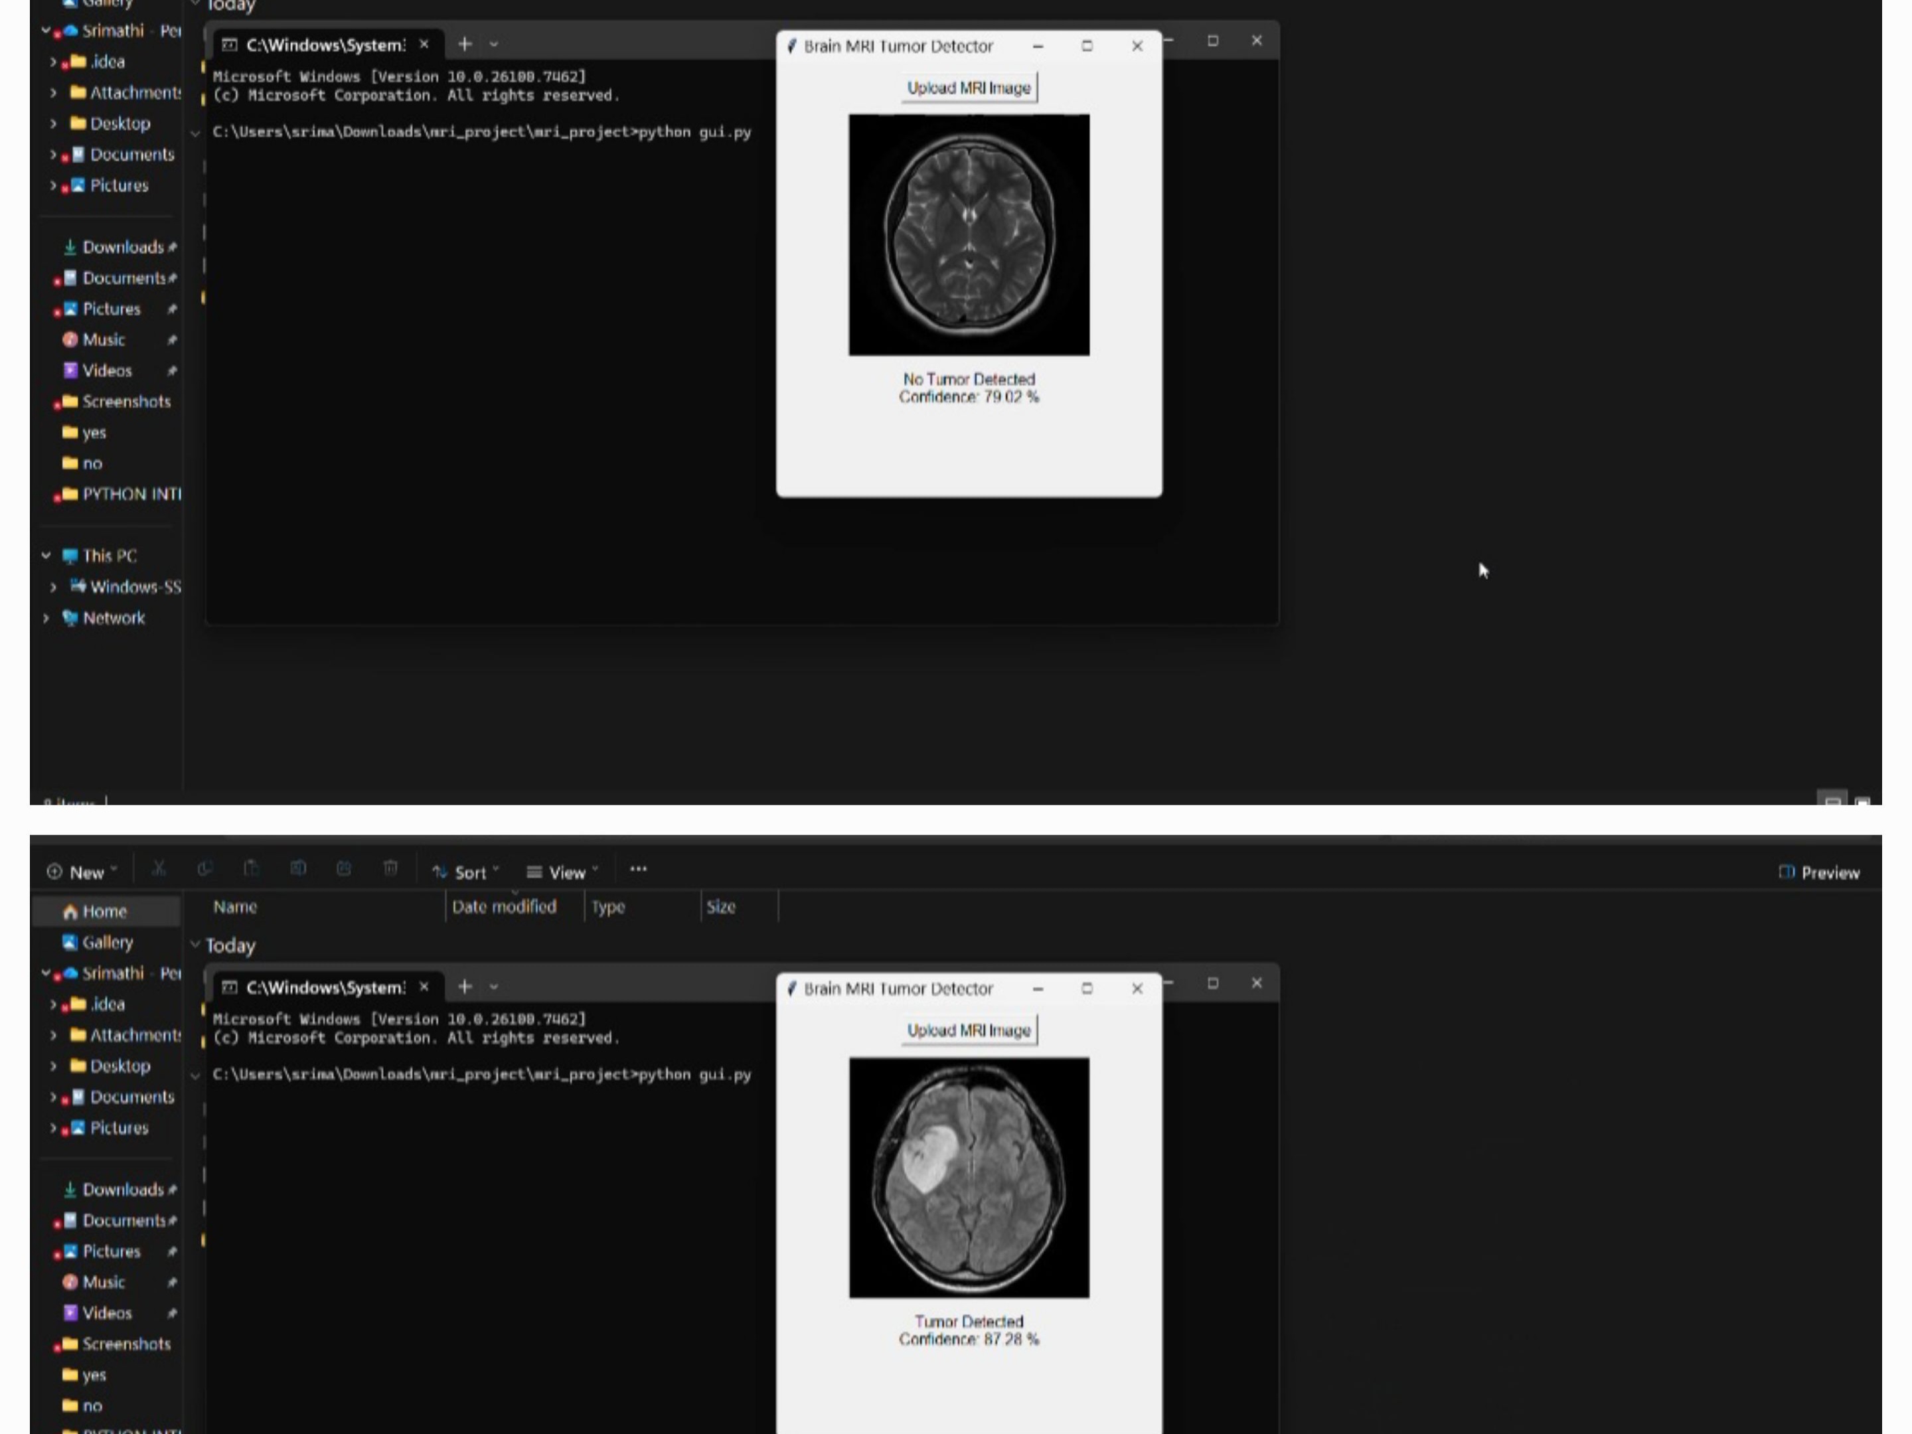Click the Cut scissors icon in toolbar
The height and width of the screenshot is (1434, 1912).
[x=159, y=868]
